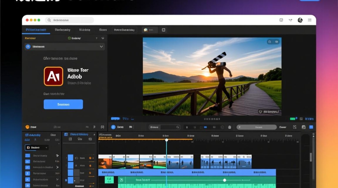The height and width of the screenshot is (188, 338).
Task: Toggle the orange dot on the second track row
Action: pyautogui.click(x=90, y=165)
